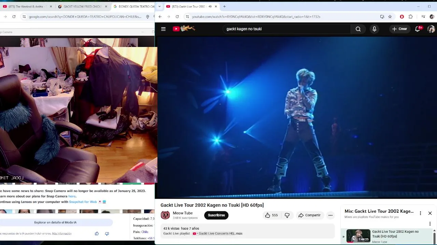The height and width of the screenshot is (245, 437).
Task: Open media controls icon in Chrome toolbar
Action: tap(423, 17)
